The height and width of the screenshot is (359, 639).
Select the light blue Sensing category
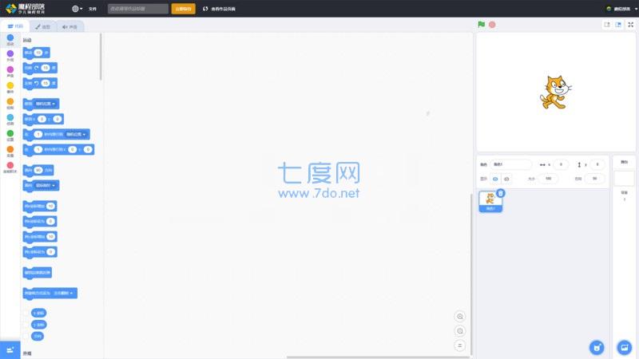point(10,120)
